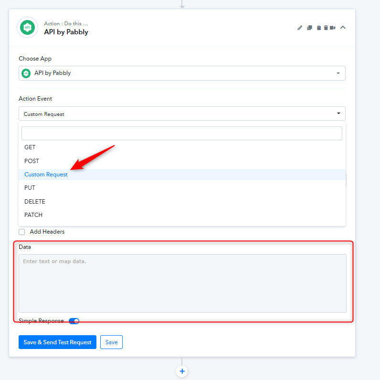Click the video camera tutorial icon
Viewport: 380px width, 380px height.
tap(333, 28)
